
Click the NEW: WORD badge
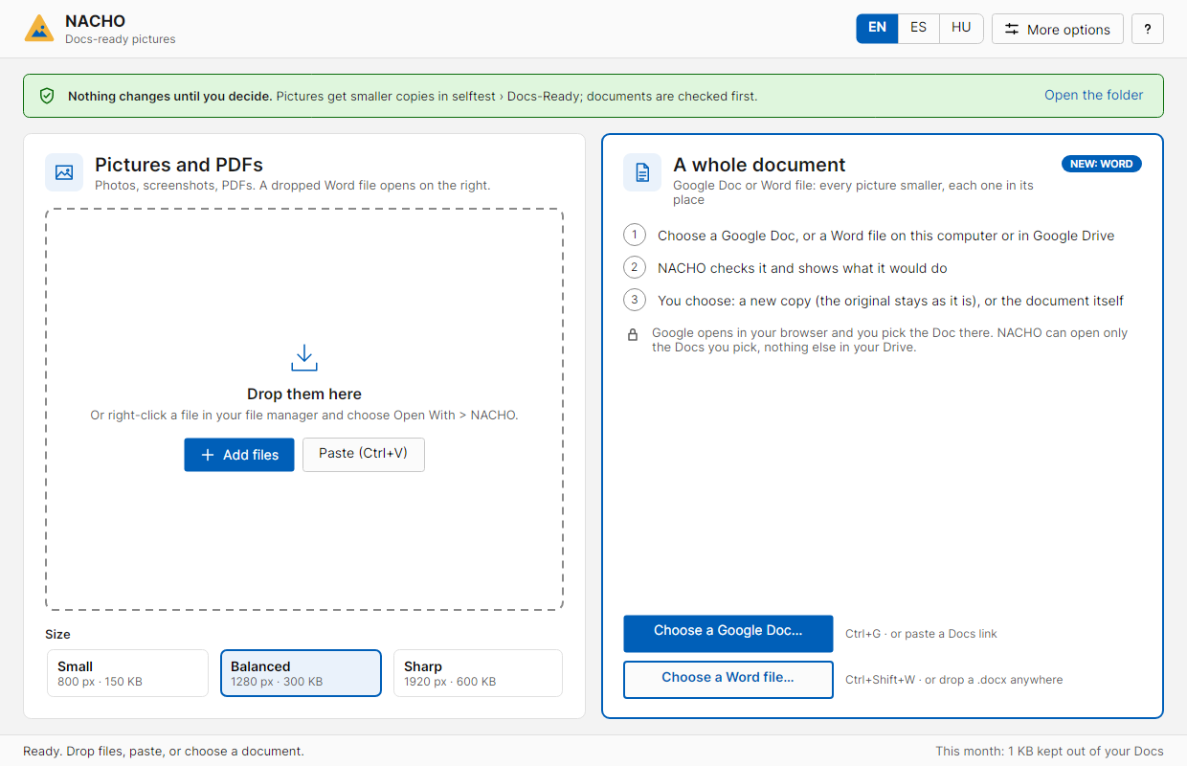point(1101,164)
